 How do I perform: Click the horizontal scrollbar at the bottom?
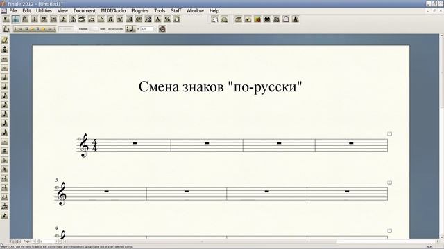point(250,241)
